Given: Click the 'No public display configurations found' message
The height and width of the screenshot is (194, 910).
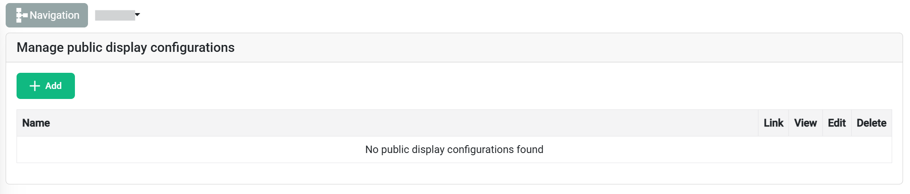Looking at the screenshot, I should coord(454,150).
